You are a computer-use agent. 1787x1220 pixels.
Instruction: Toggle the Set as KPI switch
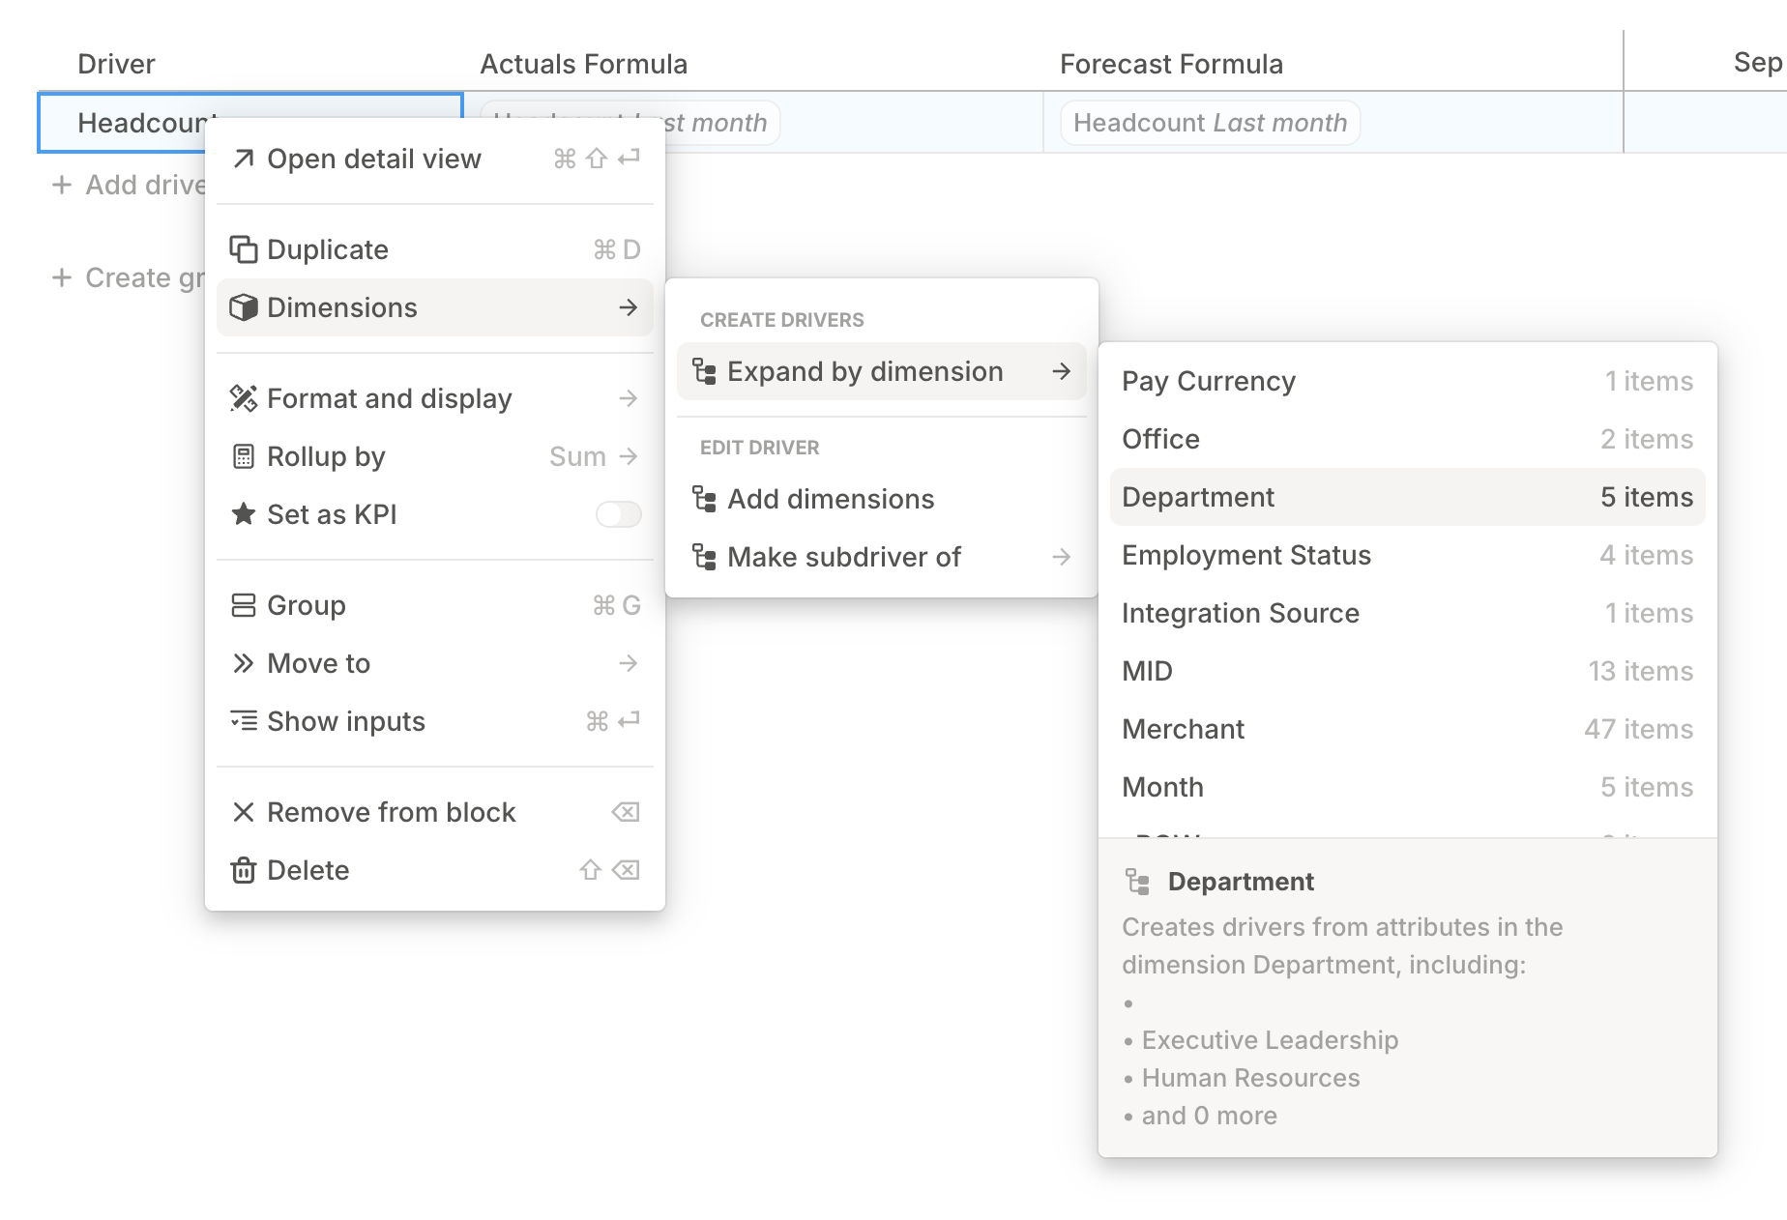click(x=618, y=514)
